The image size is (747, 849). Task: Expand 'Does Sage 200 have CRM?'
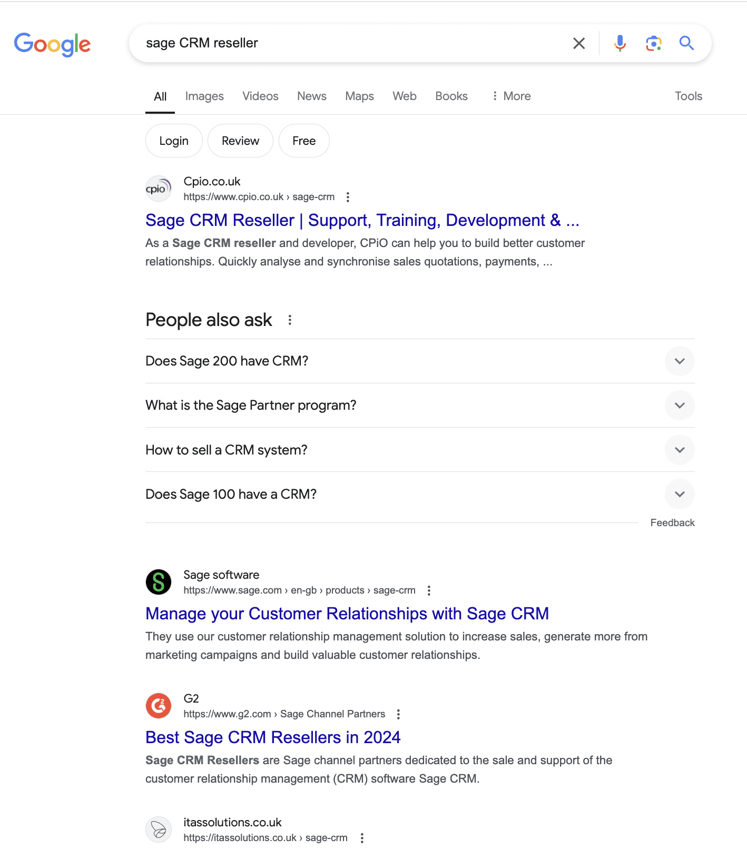680,361
